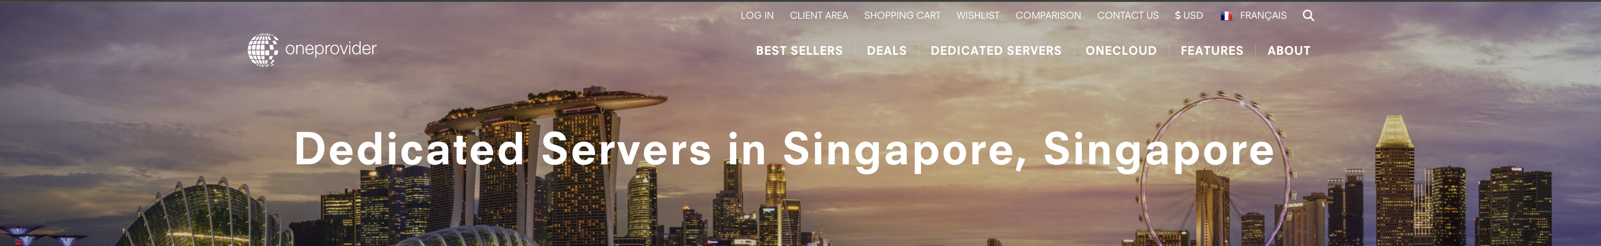1601x246 pixels.
Task: Open the OneCloud menu
Action: point(1121,51)
